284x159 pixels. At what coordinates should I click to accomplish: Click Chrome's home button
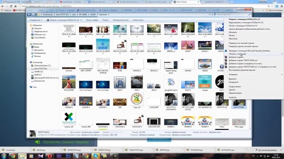pyautogui.click(x=16, y=6)
